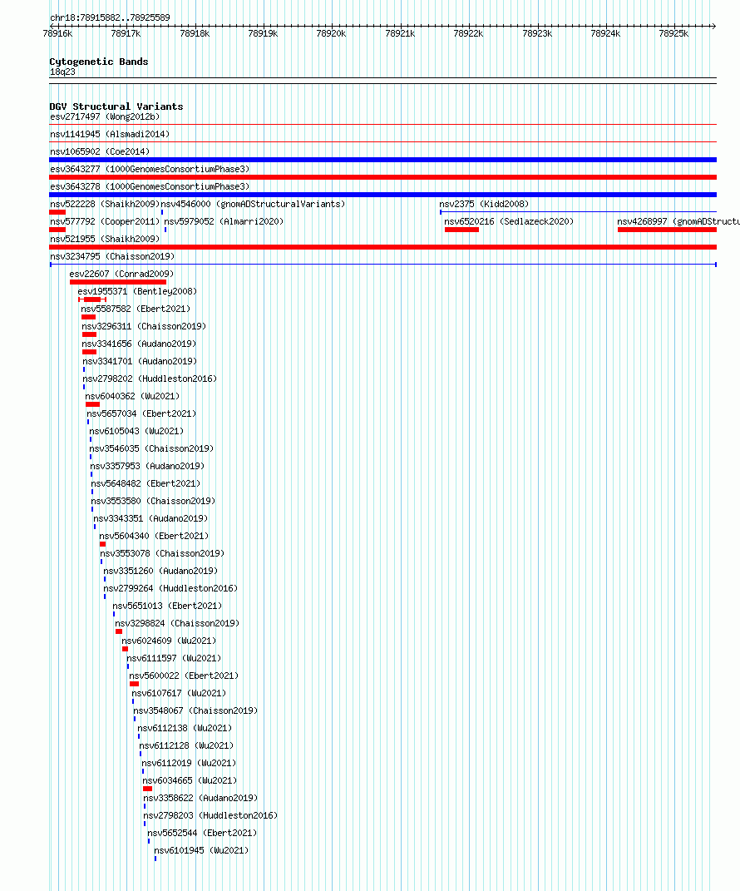Open nsv6111597 (Wu2021) variant

coord(174,659)
